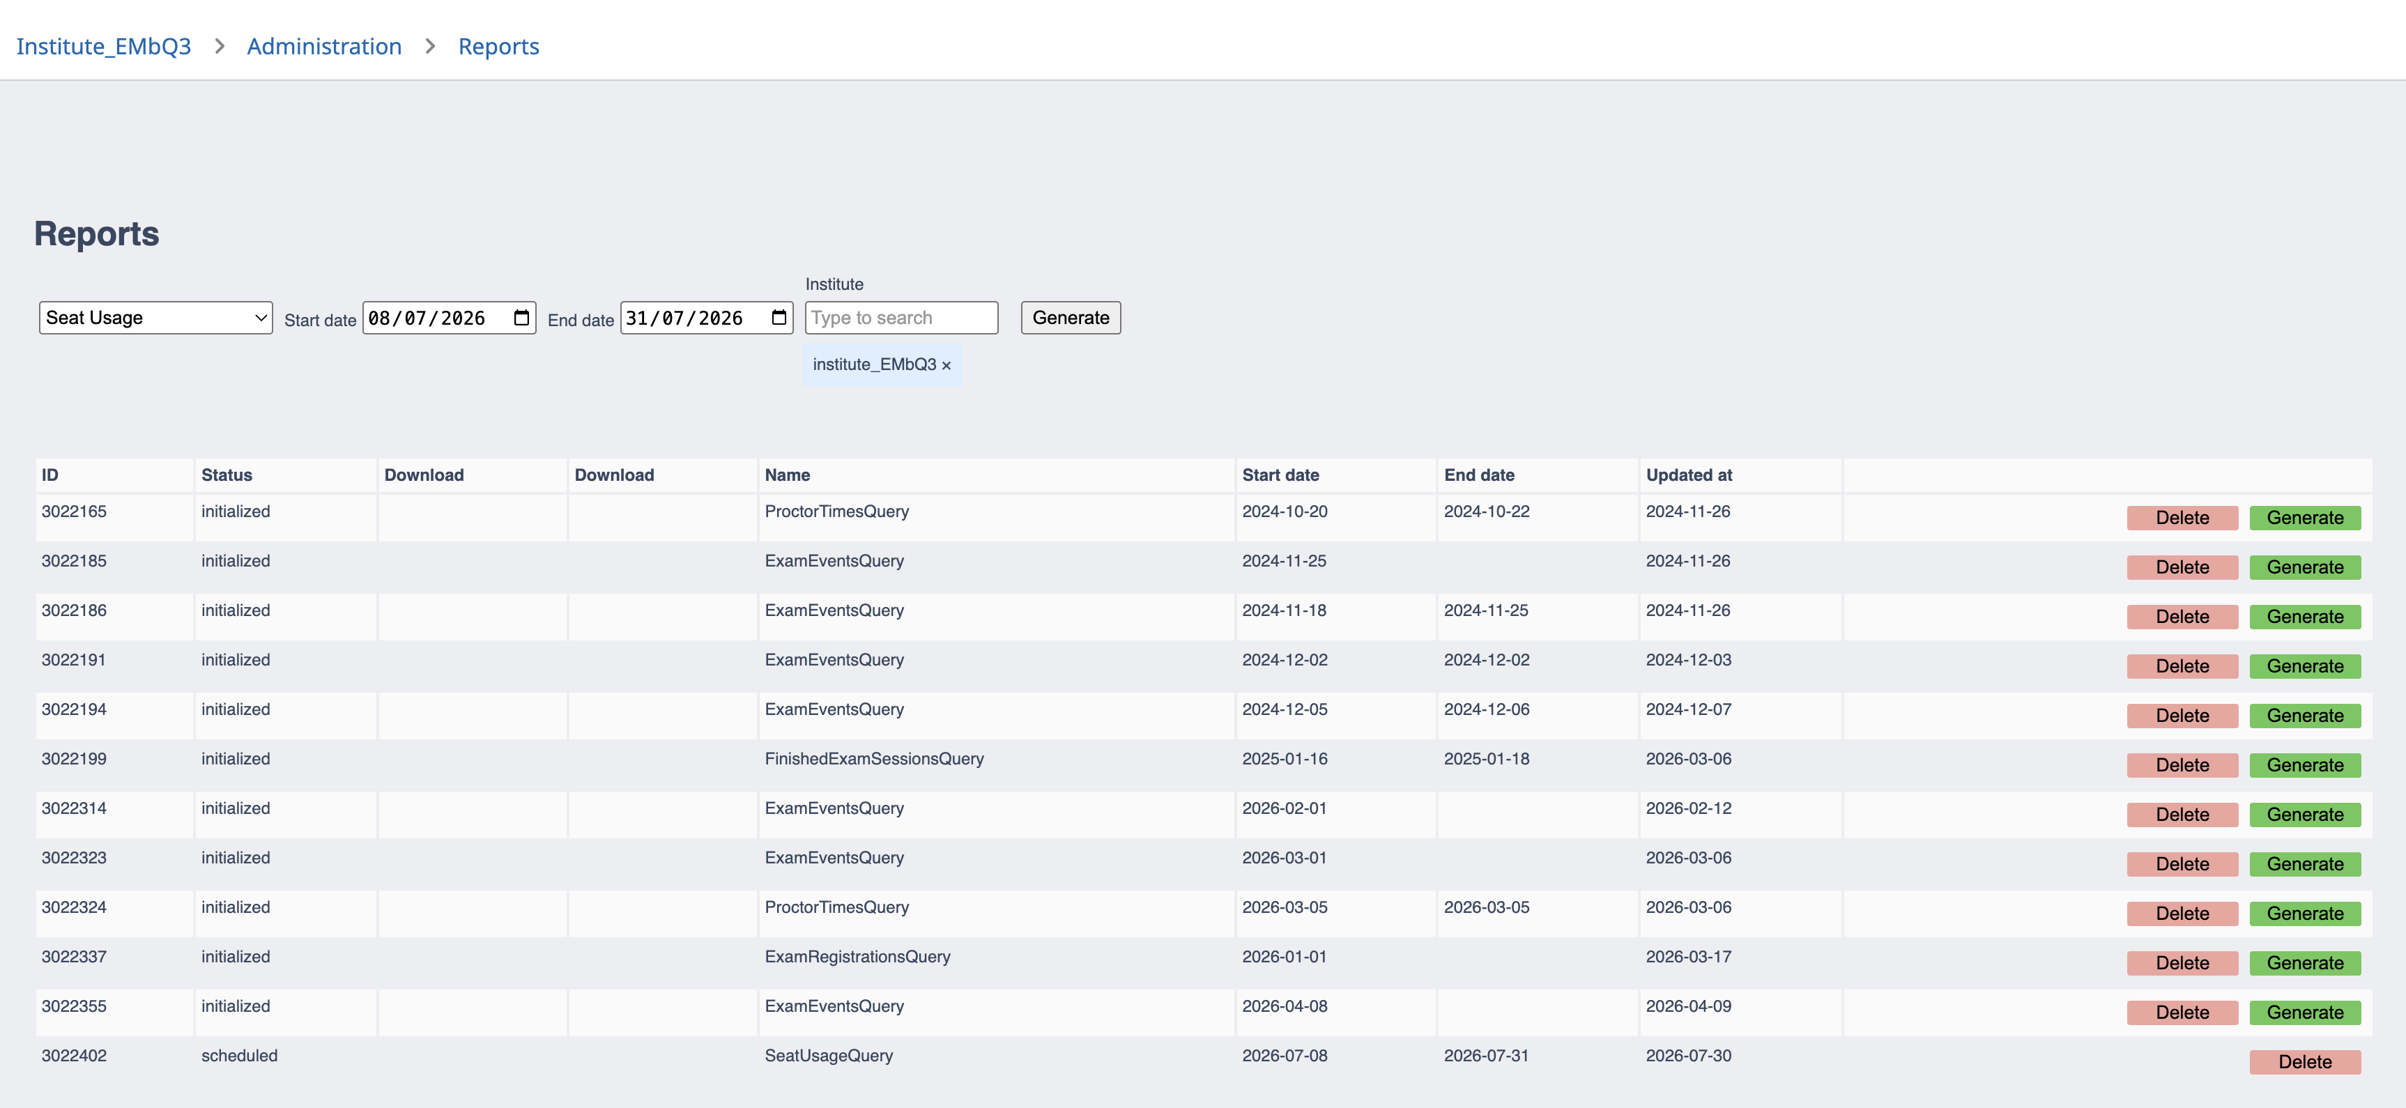Generate the ExamRegistrationsQuery report
The width and height of the screenshot is (2406, 1108).
click(2304, 963)
